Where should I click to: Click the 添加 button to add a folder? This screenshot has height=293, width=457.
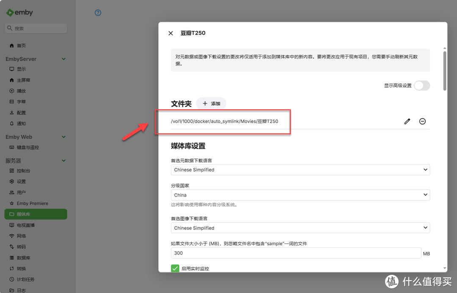click(211, 103)
